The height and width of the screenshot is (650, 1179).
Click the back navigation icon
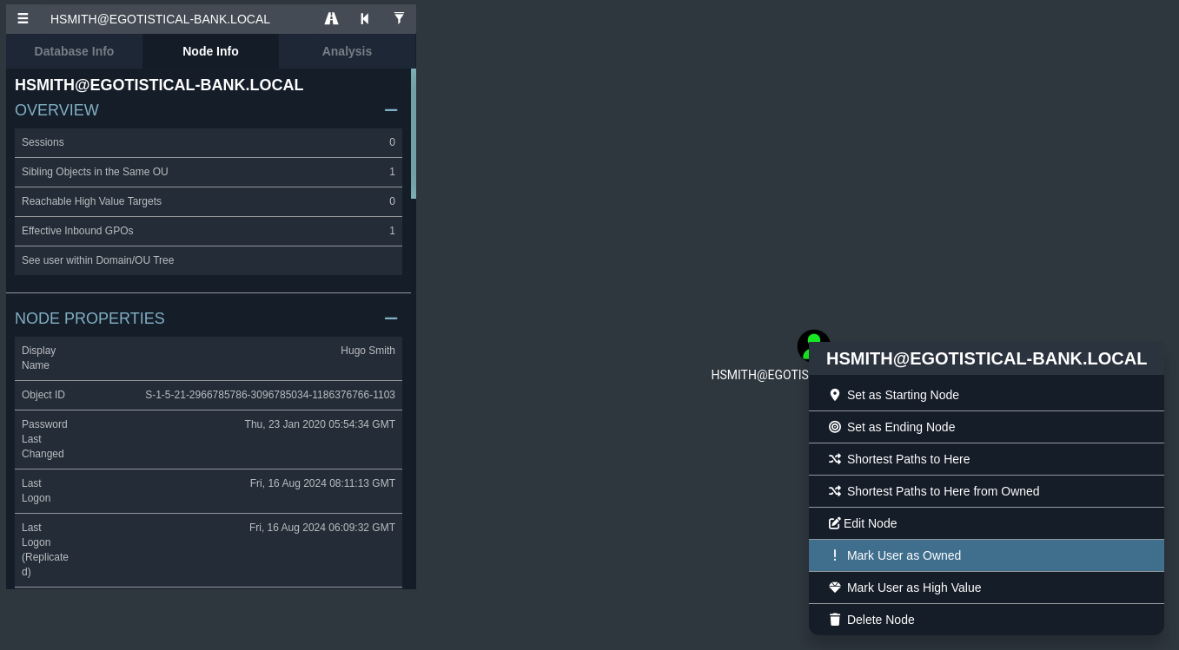(365, 18)
